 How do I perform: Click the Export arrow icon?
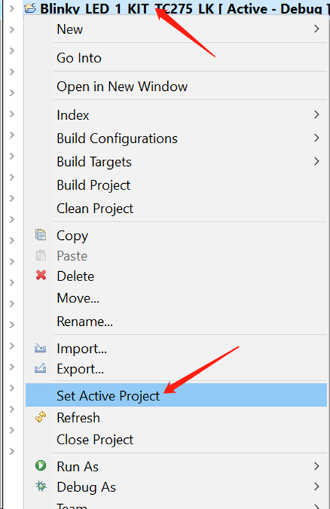coord(40,368)
